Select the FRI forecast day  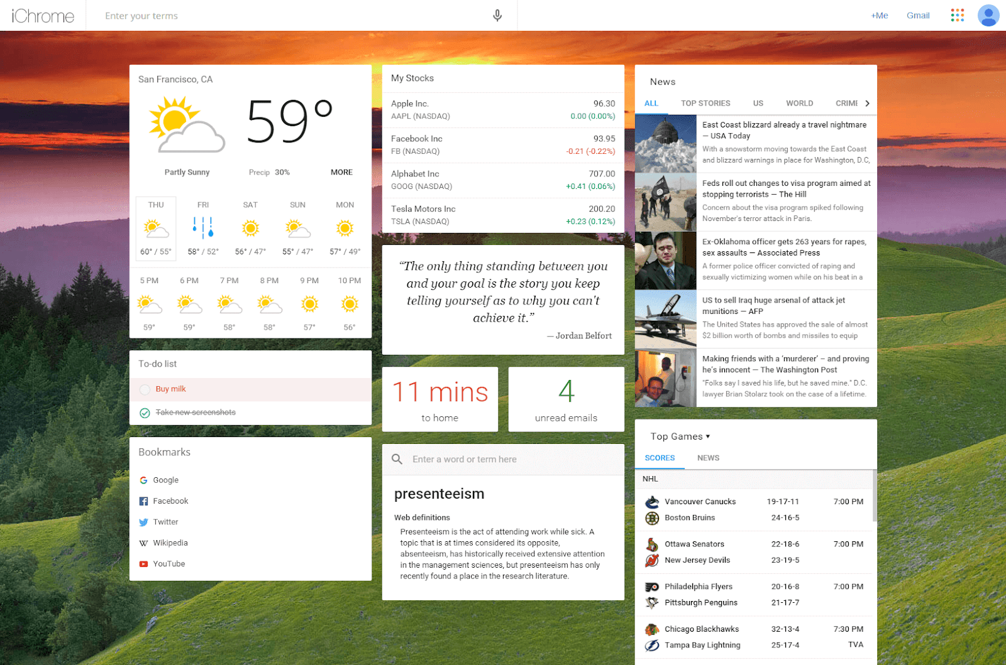point(203,228)
